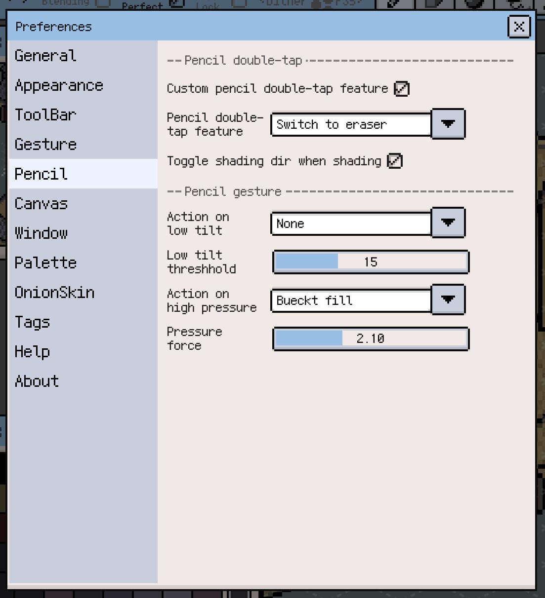Screen dimensions: 545x598
Task: Open the Help section
Action: click(32, 352)
